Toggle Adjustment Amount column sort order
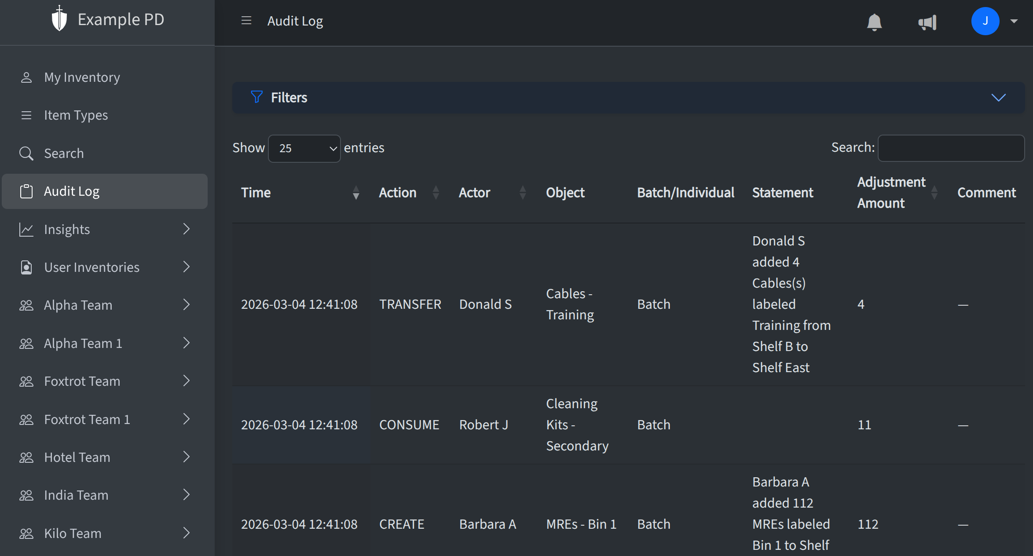 [x=934, y=192]
